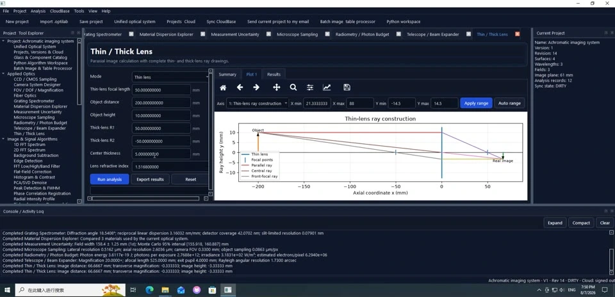Select Camera System Designer in the tree
Image resolution: width=615 pixels, height=297 pixels.
click(x=37, y=84)
